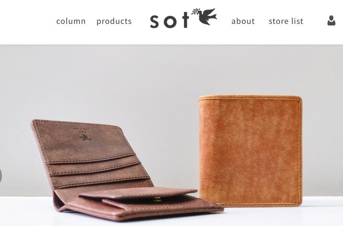
Task: Click the stitched top edge of camel wallet
Action: click(x=250, y=97)
